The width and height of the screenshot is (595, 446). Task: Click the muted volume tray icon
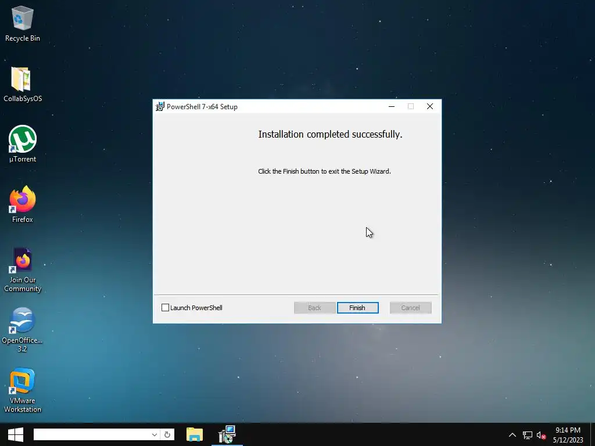click(x=541, y=435)
